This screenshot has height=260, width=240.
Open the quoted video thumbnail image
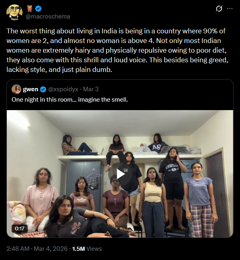click(x=120, y=174)
